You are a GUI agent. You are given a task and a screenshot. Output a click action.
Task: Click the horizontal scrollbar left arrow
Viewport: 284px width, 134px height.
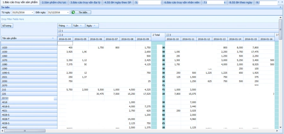click(x=2, y=131)
